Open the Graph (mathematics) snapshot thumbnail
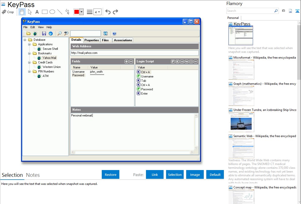 coord(241,96)
